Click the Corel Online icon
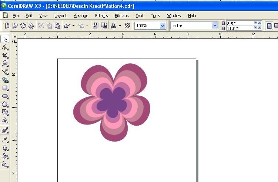This screenshot has width=278, height=182. 127,26
